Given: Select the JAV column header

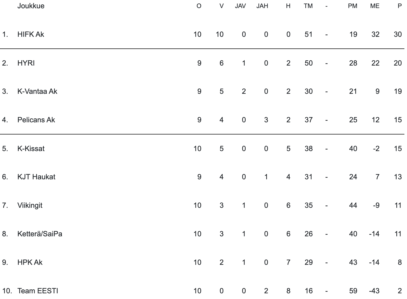Looking at the screenshot, I should coord(240,6).
